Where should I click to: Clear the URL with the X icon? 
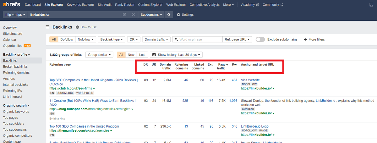pos(133,15)
